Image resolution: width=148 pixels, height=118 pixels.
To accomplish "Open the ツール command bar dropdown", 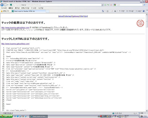I will tap(139, 11).
